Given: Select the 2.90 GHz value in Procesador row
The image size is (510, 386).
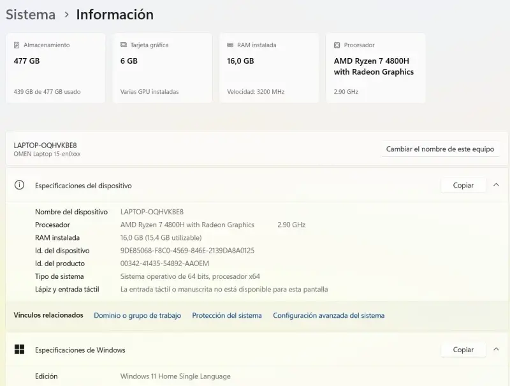Looking at the screenshot, I should point(291,225).
